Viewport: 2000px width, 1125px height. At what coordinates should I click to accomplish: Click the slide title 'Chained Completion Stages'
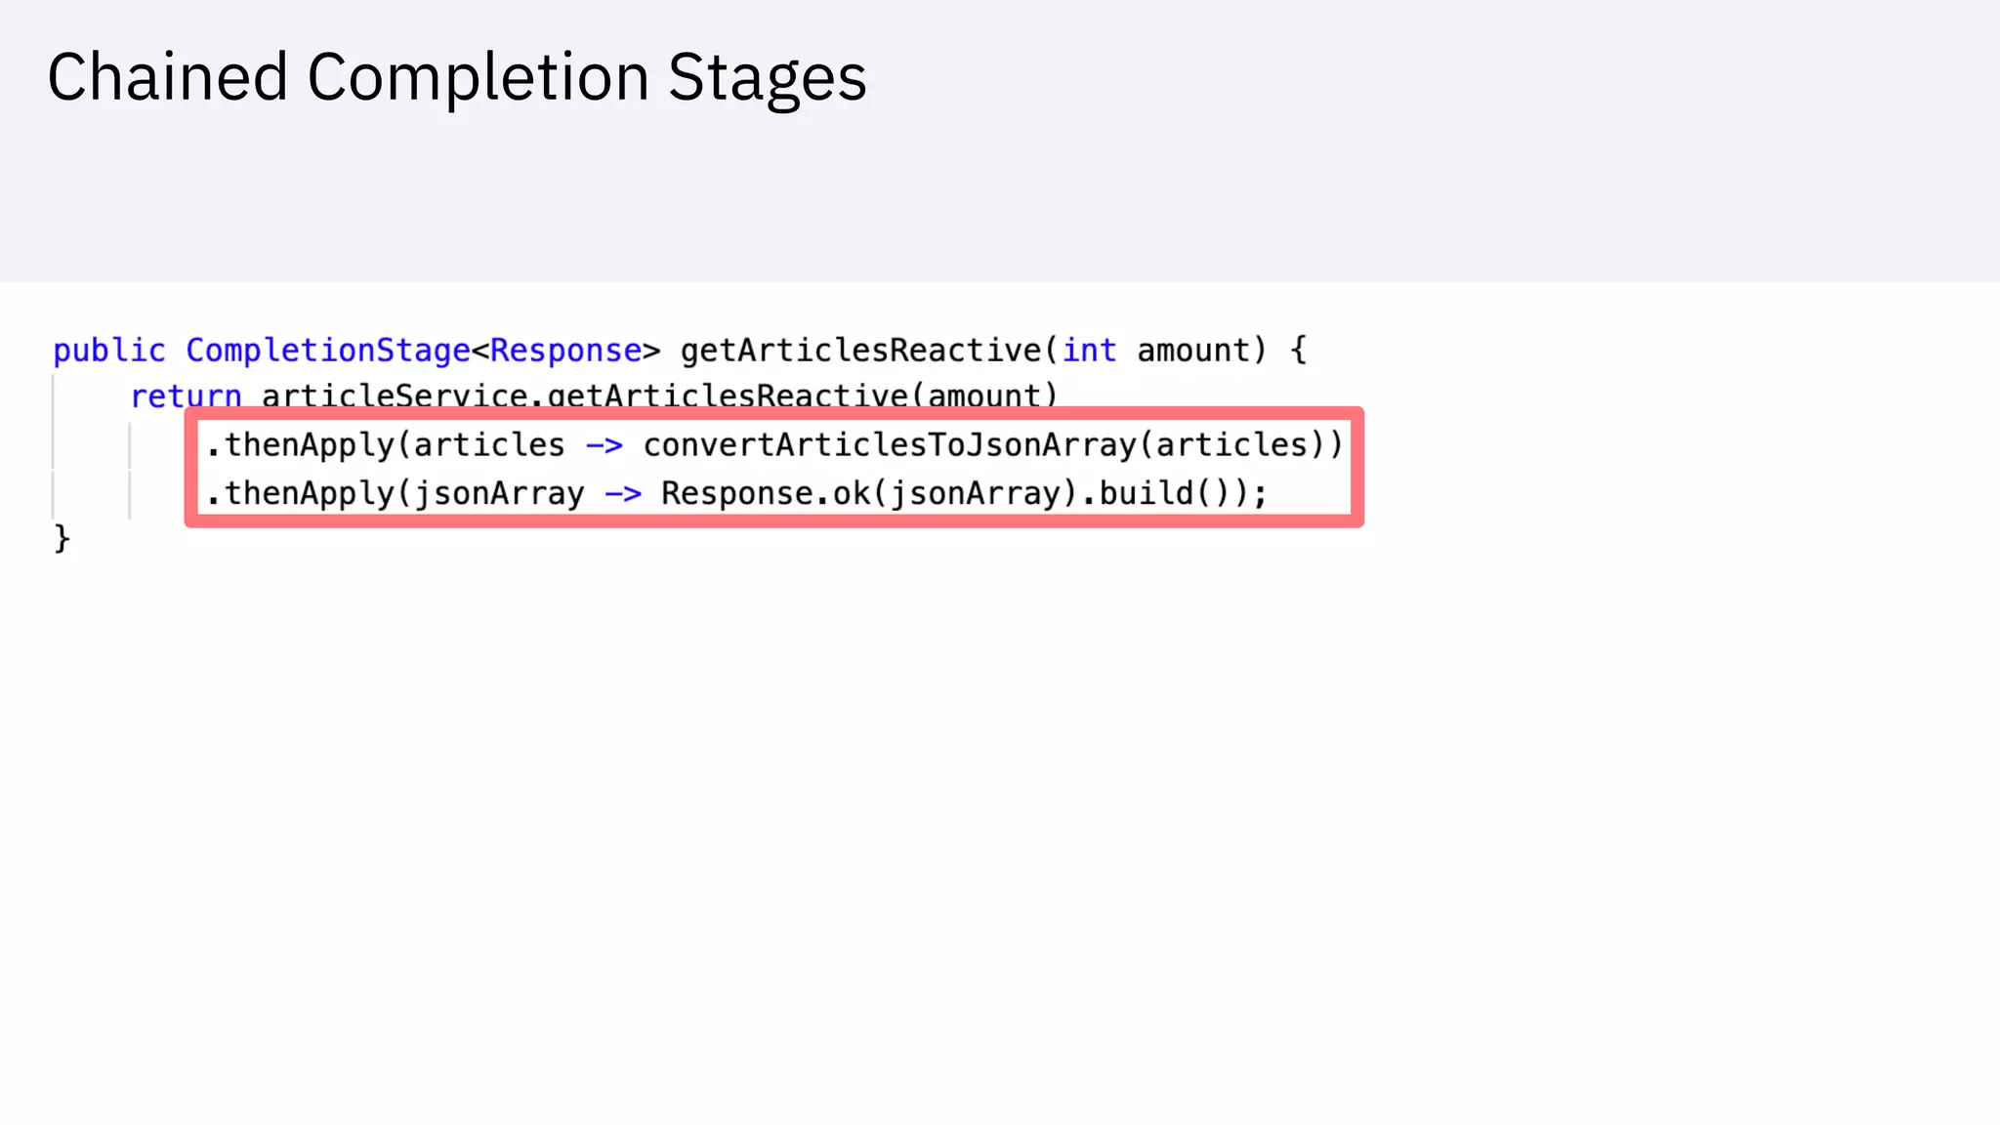tap(457, 78)
